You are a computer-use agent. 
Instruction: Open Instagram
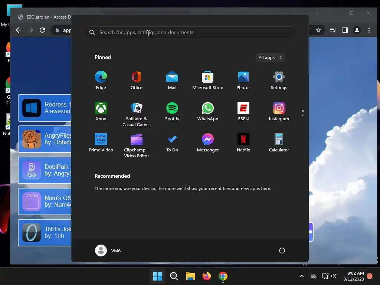click(279, 112)
